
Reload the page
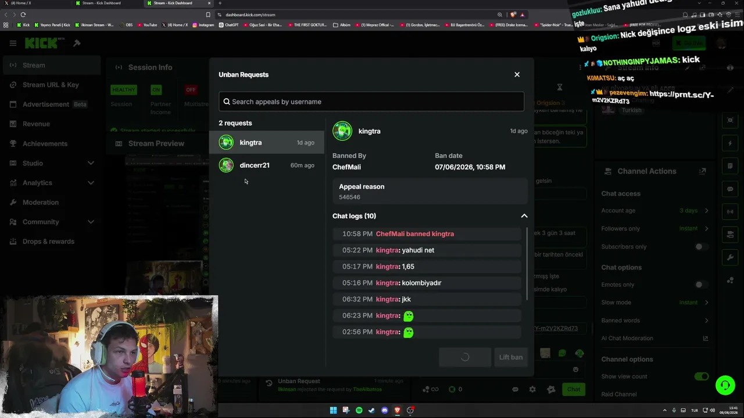[x=23, y=15]
